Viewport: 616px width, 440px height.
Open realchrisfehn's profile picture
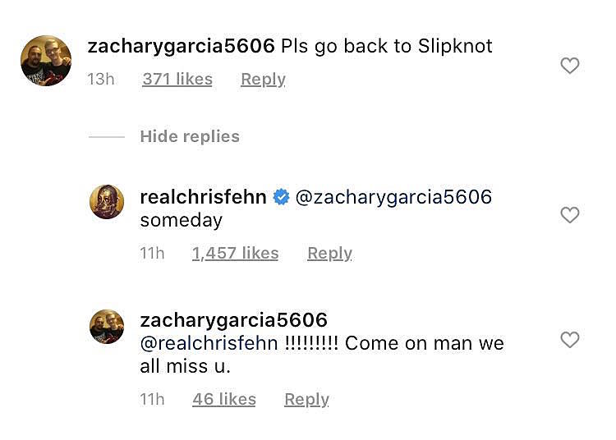tap(107, 202)
